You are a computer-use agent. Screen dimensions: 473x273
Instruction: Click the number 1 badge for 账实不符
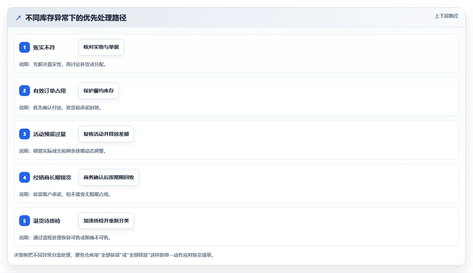[25, 47]
